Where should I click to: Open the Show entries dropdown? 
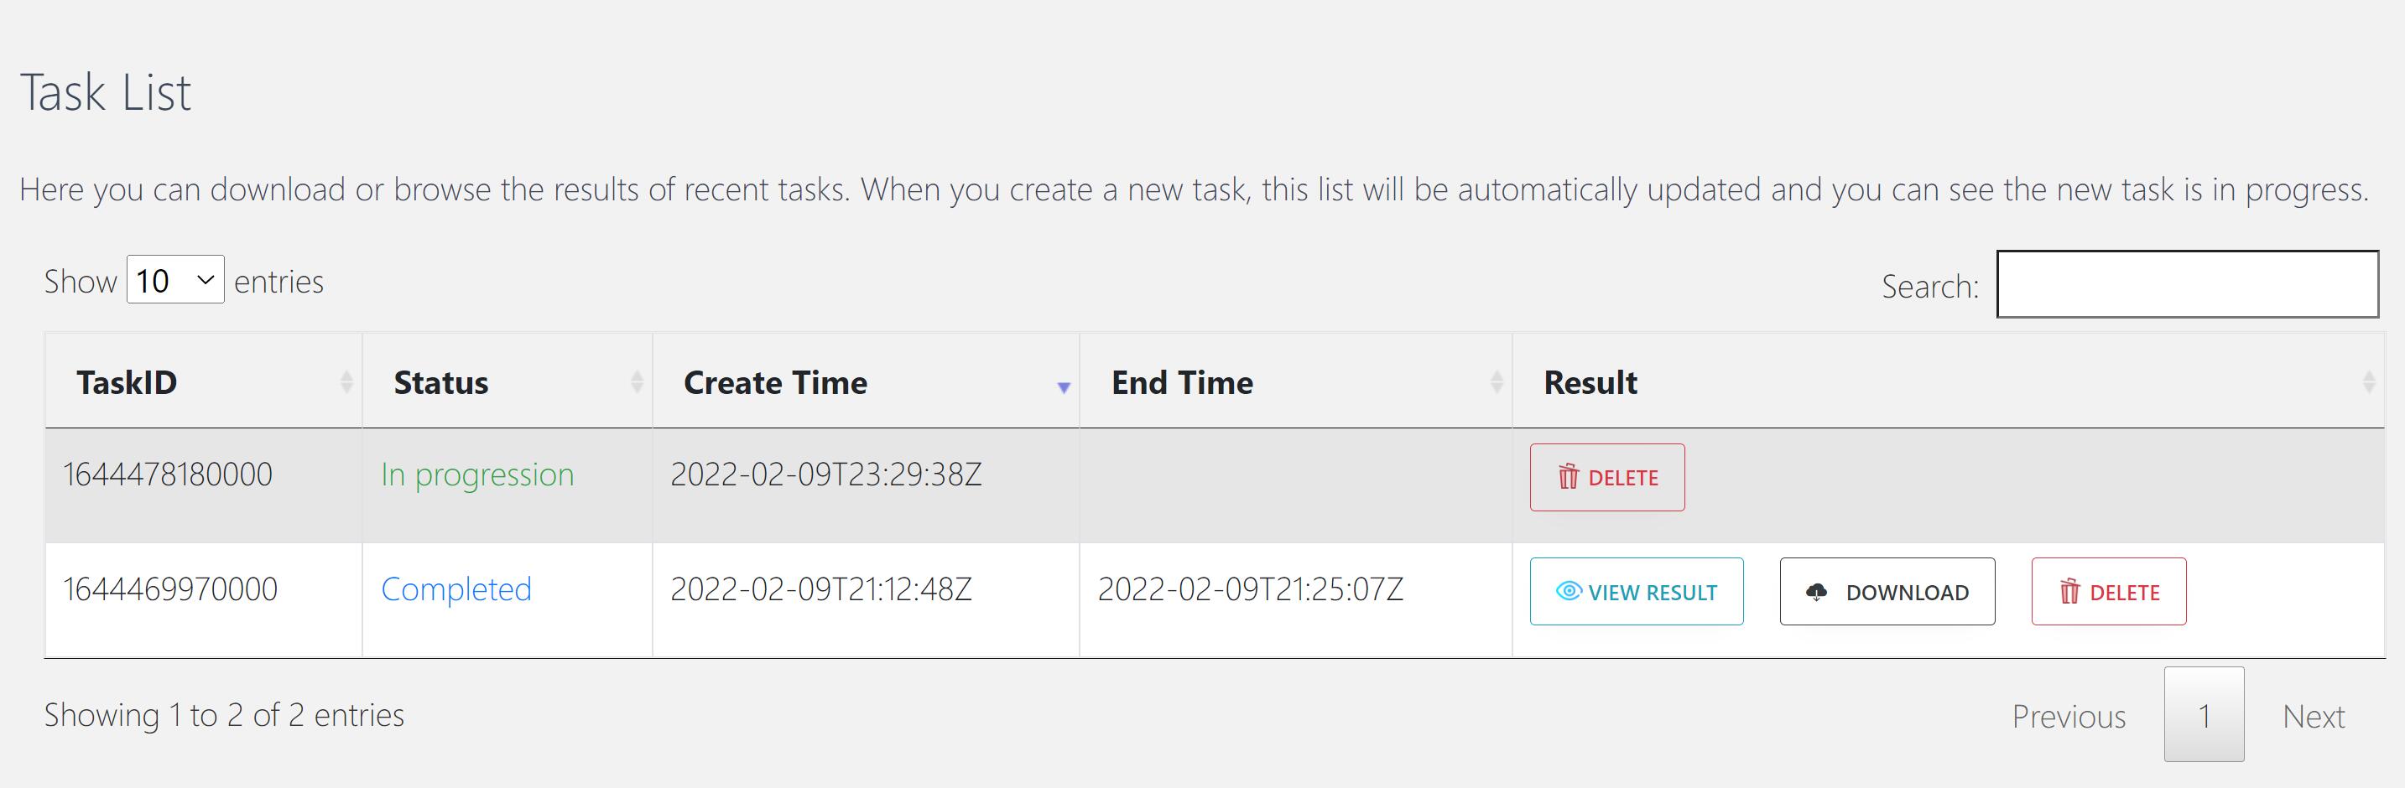(175, 280)
